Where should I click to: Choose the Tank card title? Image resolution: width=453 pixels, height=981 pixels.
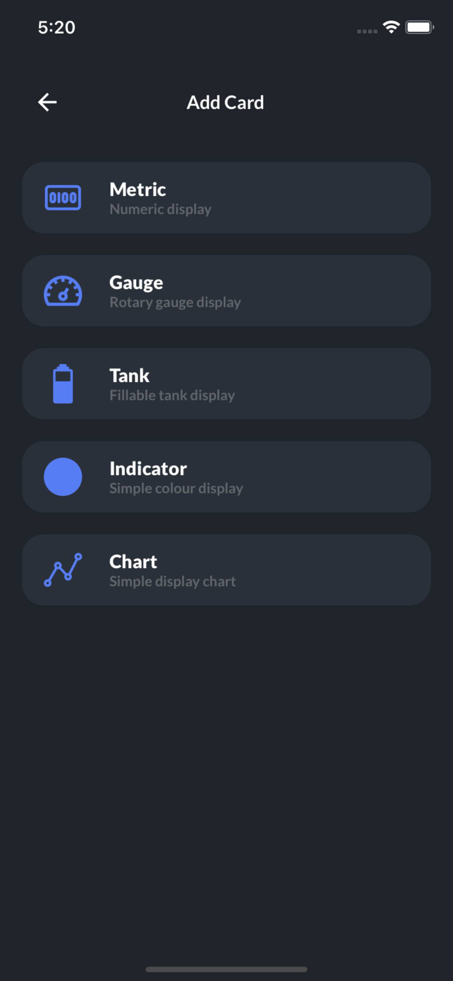[x=129, y=376]
